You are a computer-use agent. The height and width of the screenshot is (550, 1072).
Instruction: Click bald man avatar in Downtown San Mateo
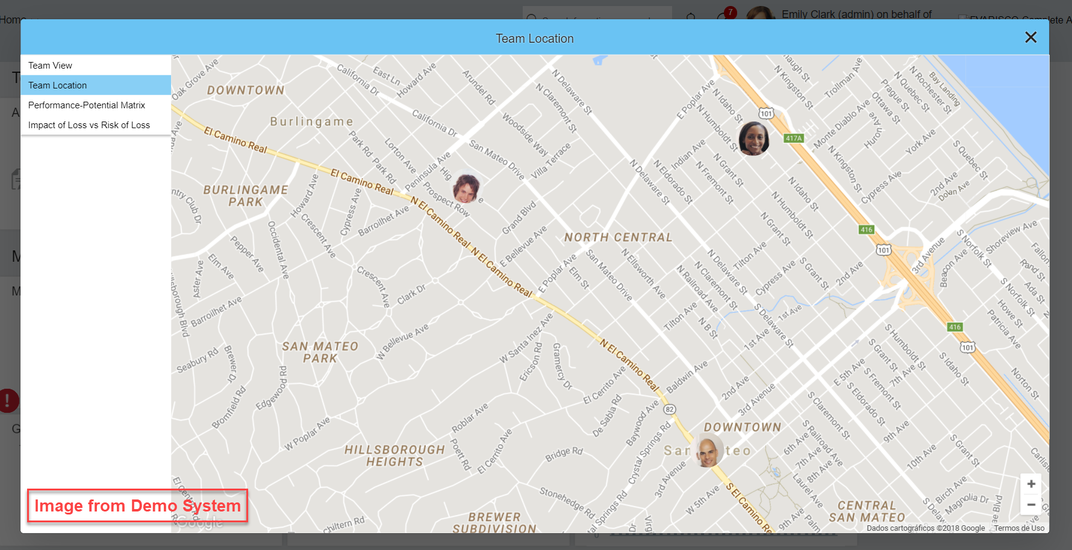click(709, 451)
